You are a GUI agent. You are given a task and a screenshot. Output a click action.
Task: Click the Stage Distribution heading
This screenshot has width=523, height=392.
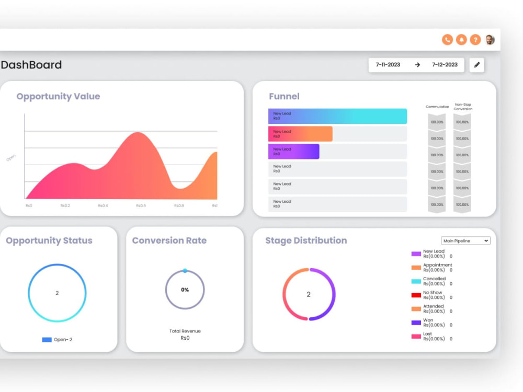(x=306, y=240)
